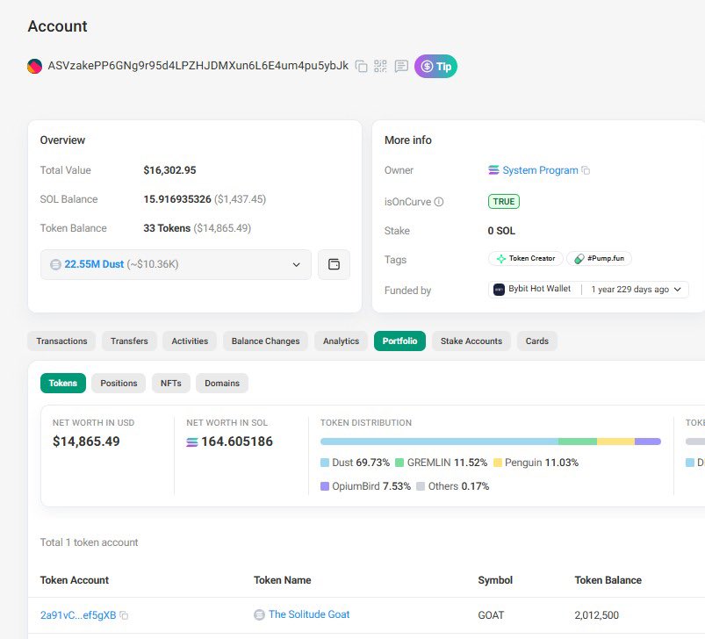Click the Solana icon next to System Program

pos(493,170)
